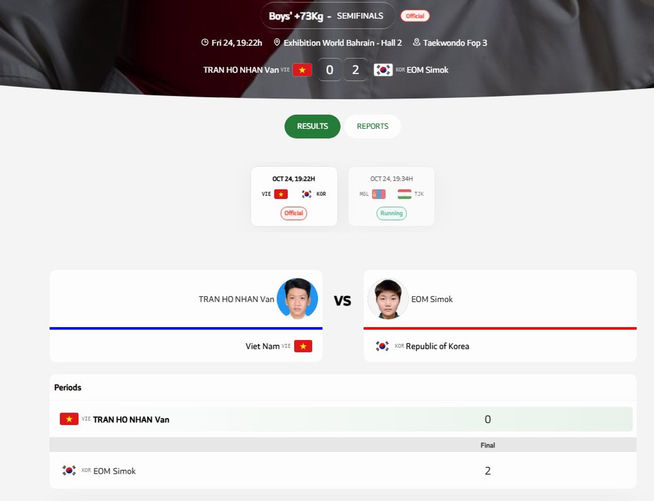Open the OCT 24, 19:22H VIE vs KOR match card
Image resolution: width=654 pixels, height=501 pixels.
point(294,196)
